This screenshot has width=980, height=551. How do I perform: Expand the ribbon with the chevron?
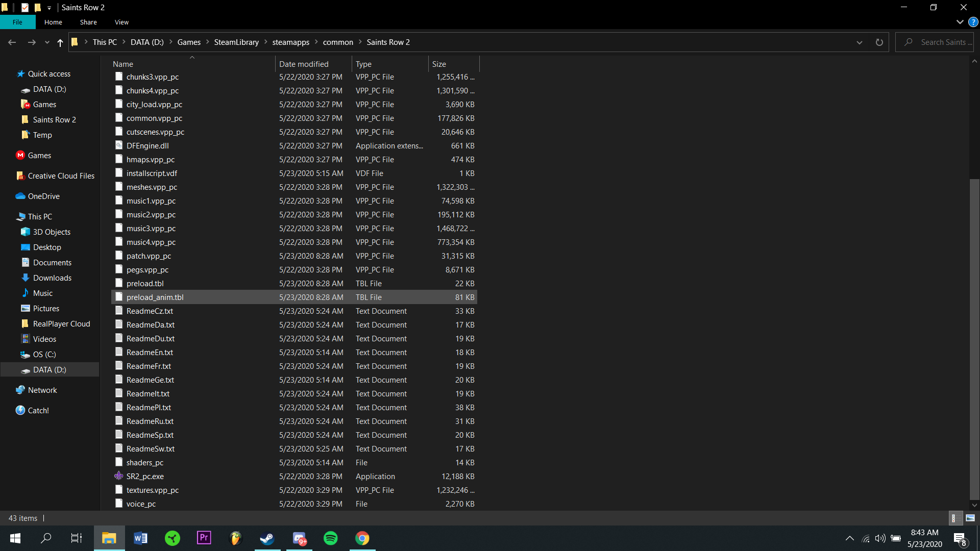(x=960, y=22)
